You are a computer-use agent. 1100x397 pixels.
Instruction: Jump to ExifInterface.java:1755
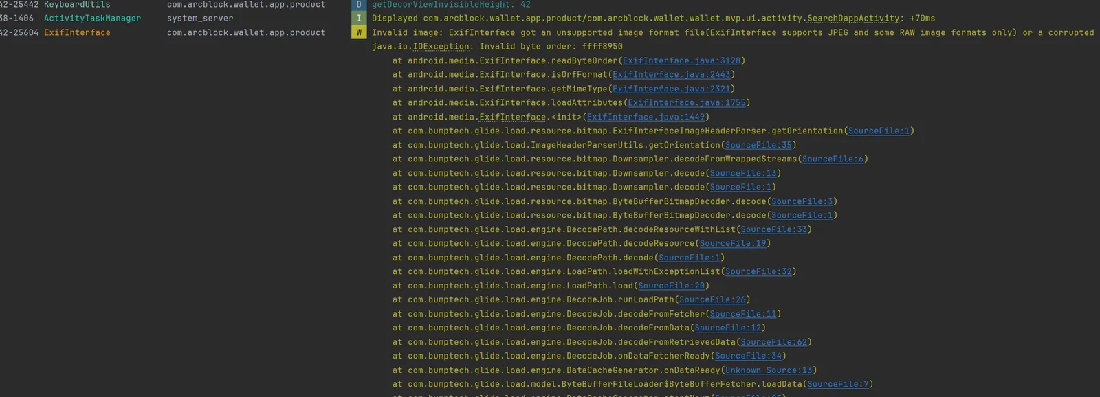point(686,102)
